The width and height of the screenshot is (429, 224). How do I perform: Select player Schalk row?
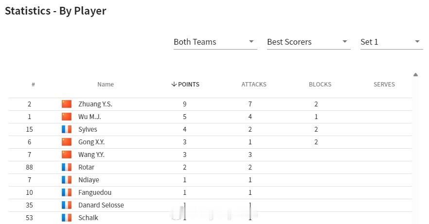pyautogui.click(x=210, y=218)
